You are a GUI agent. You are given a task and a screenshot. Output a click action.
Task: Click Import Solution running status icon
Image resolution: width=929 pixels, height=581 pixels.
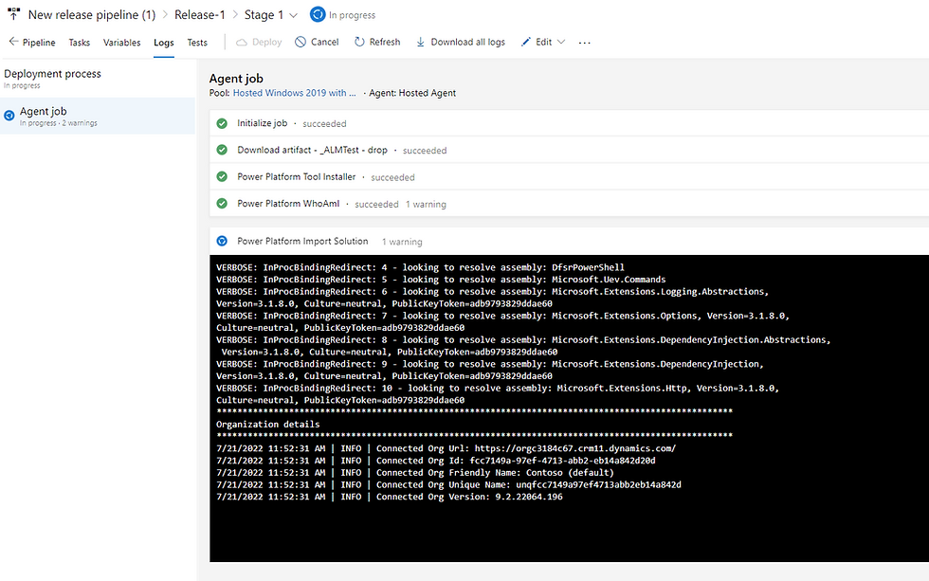coord(222,241)
